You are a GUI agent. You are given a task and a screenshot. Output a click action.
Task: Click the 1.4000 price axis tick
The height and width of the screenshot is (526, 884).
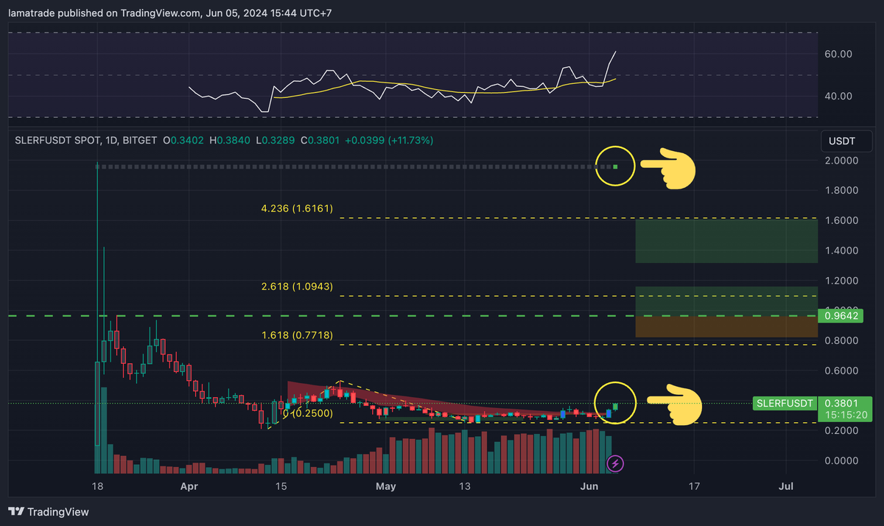841,250
